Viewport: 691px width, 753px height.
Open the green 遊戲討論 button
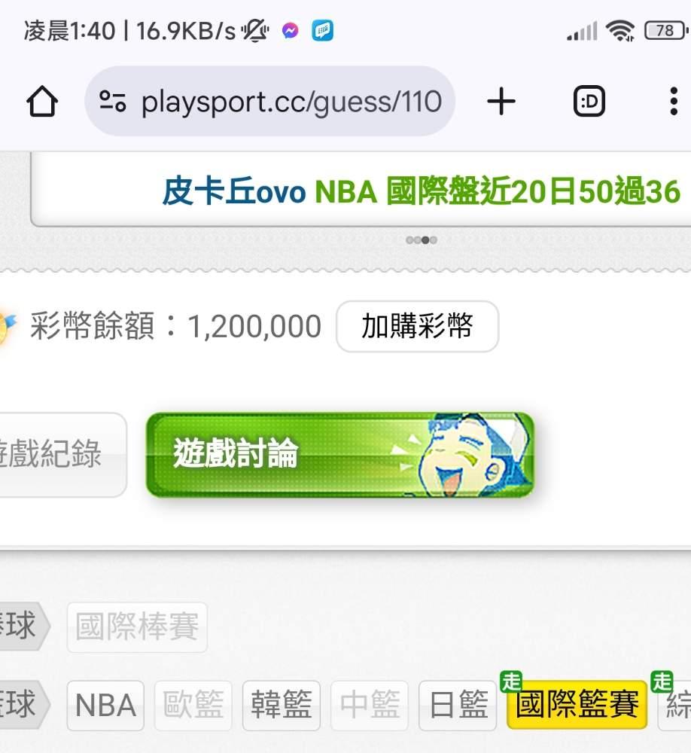point(340,454)
